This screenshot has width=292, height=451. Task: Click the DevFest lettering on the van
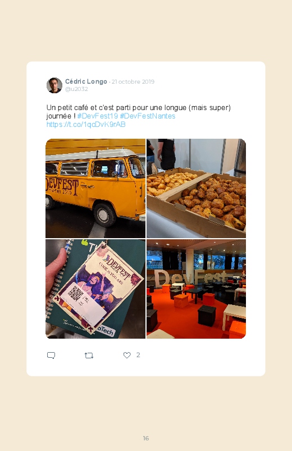[x=62, y=186]
